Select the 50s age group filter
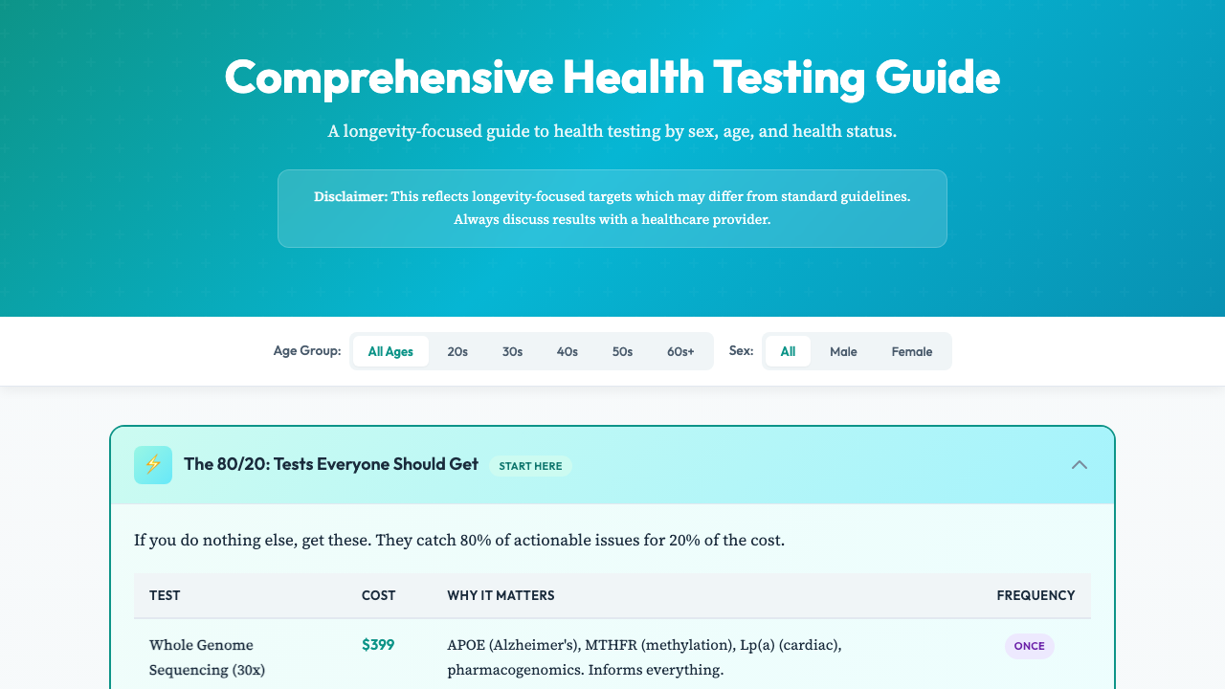1225x689 pixels. [x=622, y=351]
